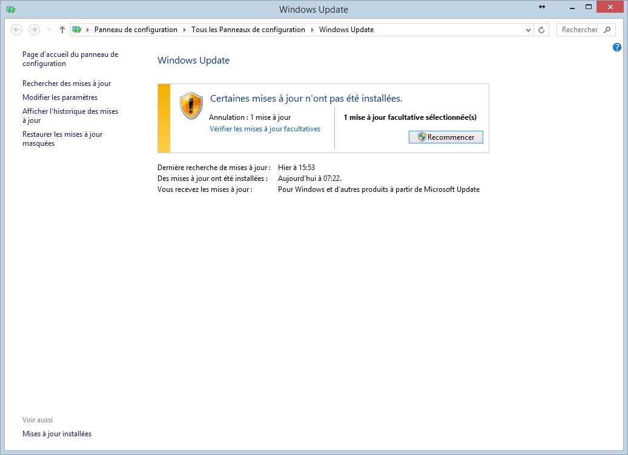Image resolution: width=628 pixels, height=455 pixels.
Task: Click the Certaines mises à jour n'ont pas été installées heading
Action: (x=306, y=99)
